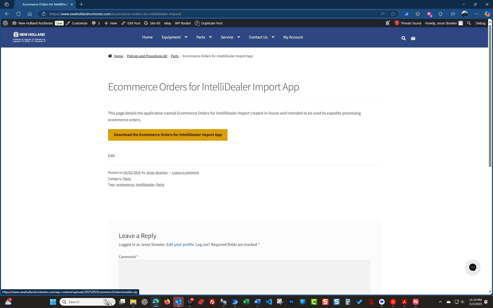493x308 pixels.
Task: Add page to favorites star icon
Action: tap(393, 14)
